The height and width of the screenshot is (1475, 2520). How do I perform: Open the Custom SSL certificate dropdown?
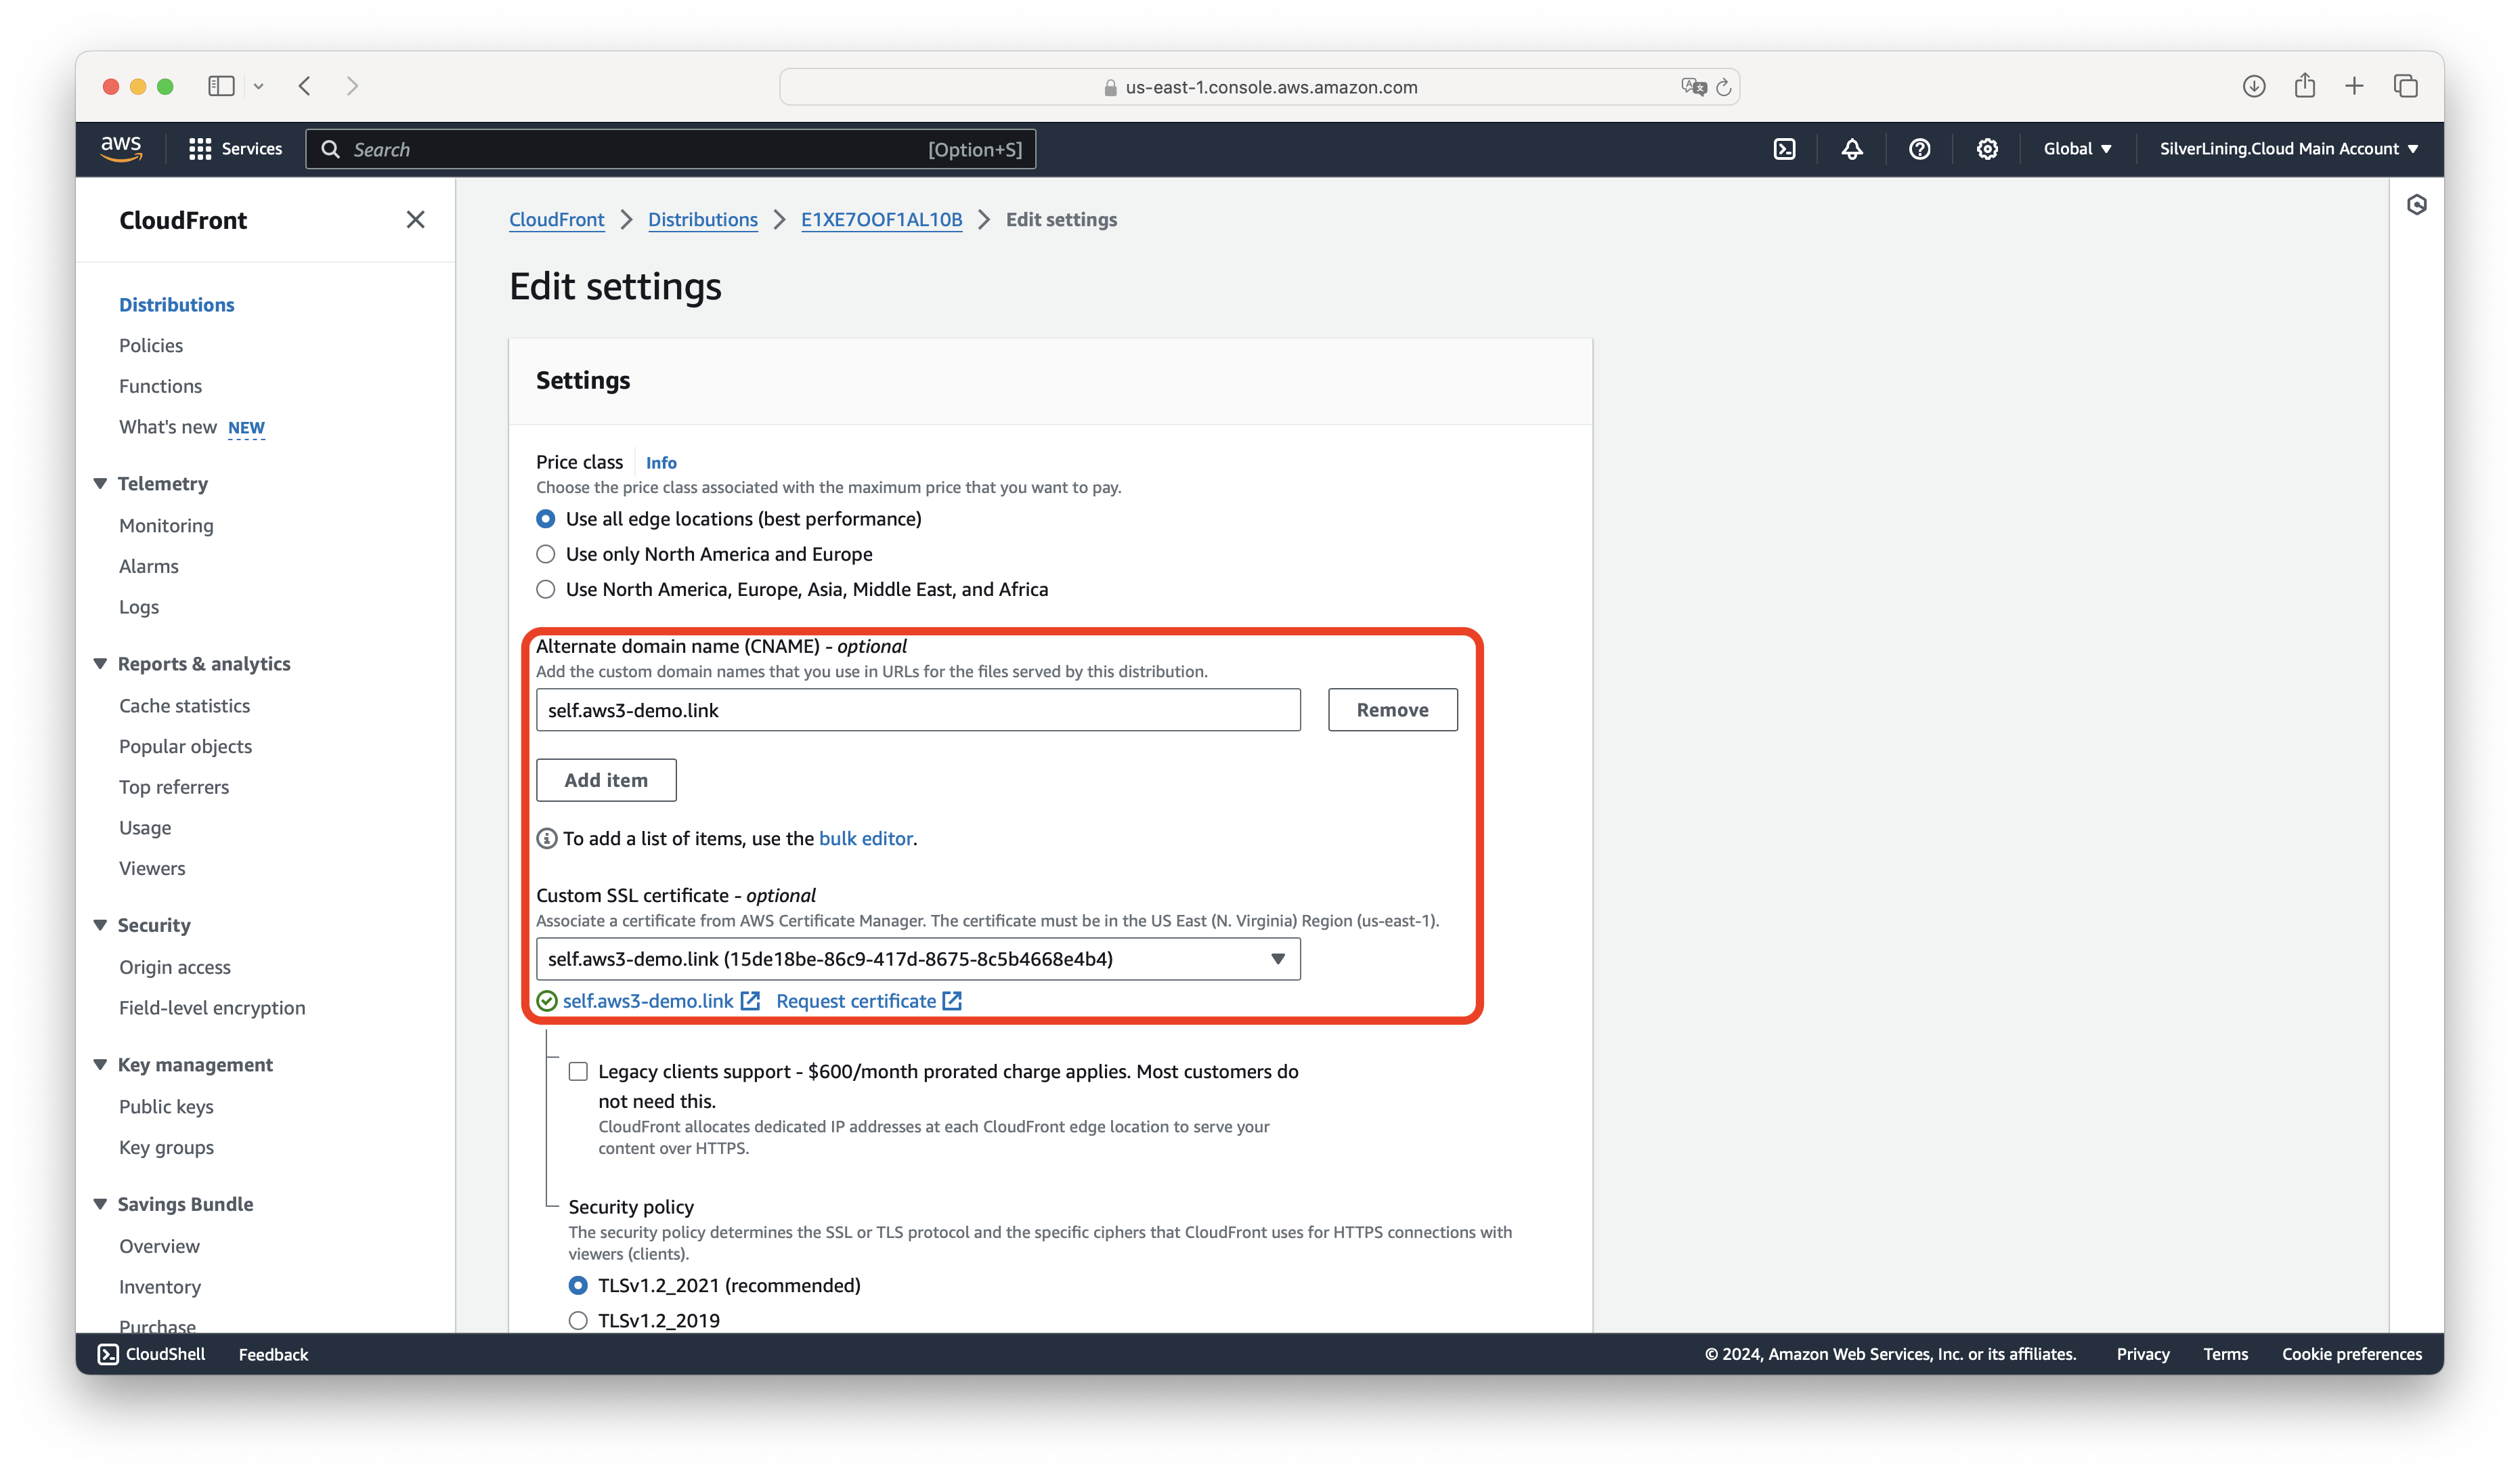(917, 959)
